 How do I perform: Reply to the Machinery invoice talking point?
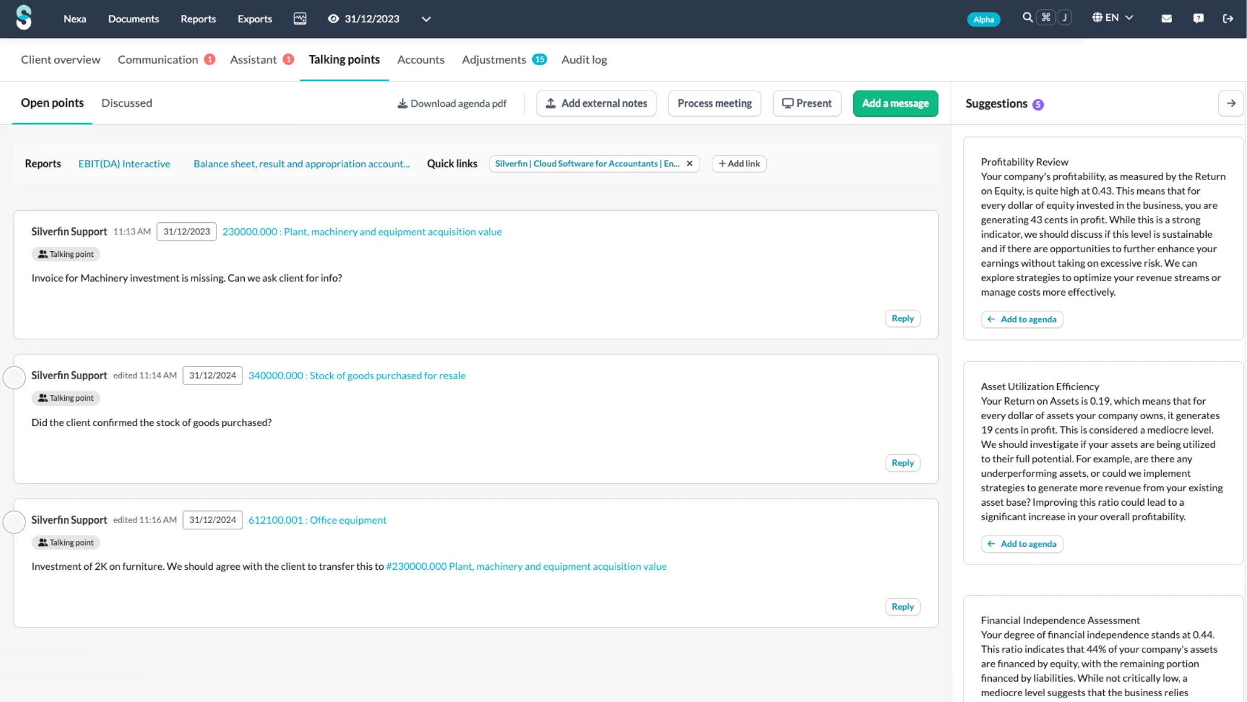(x=902, y=318)
